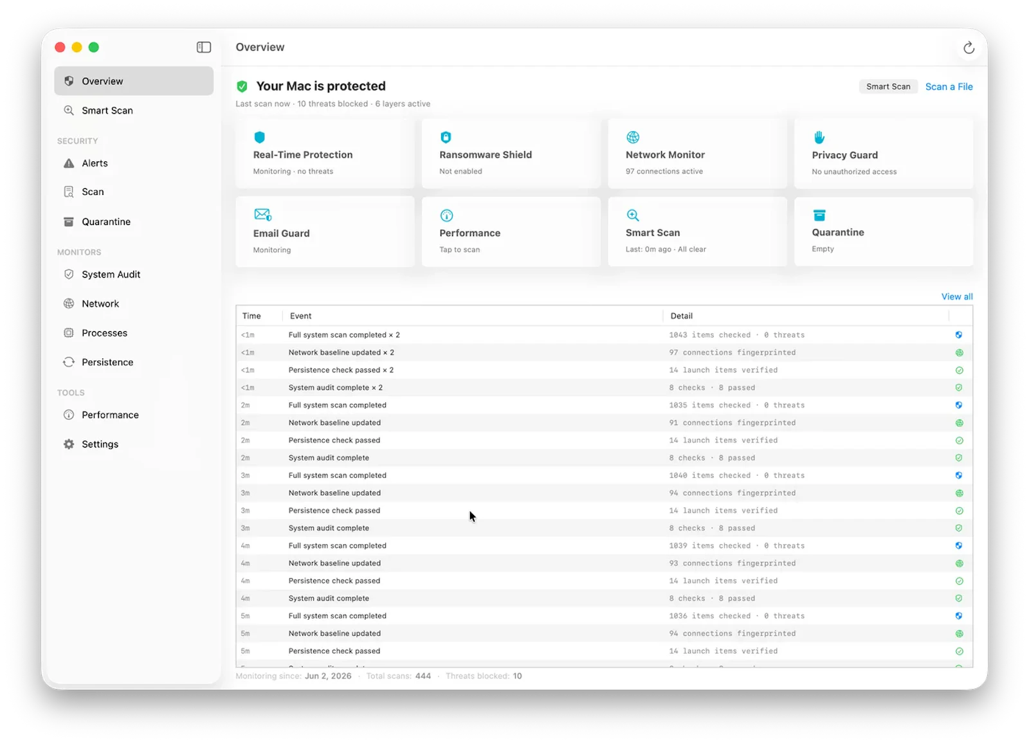Sort by the Detail column header

pyautogui.click(x=806, y=316)
